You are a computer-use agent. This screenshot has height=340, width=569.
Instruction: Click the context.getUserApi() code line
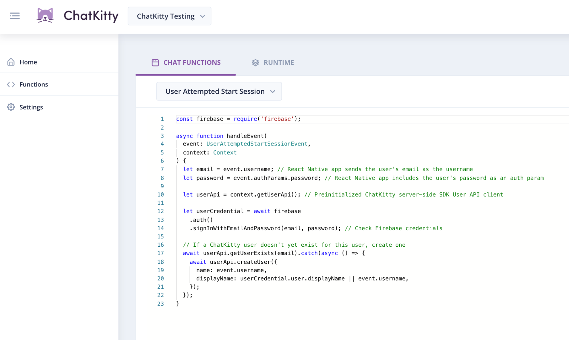point(343,195)
